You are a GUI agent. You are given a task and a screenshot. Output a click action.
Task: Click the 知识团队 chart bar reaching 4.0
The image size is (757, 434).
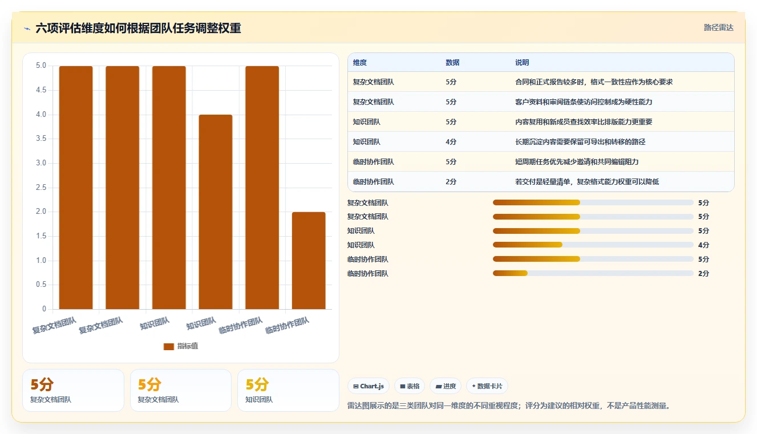(216, 212)
